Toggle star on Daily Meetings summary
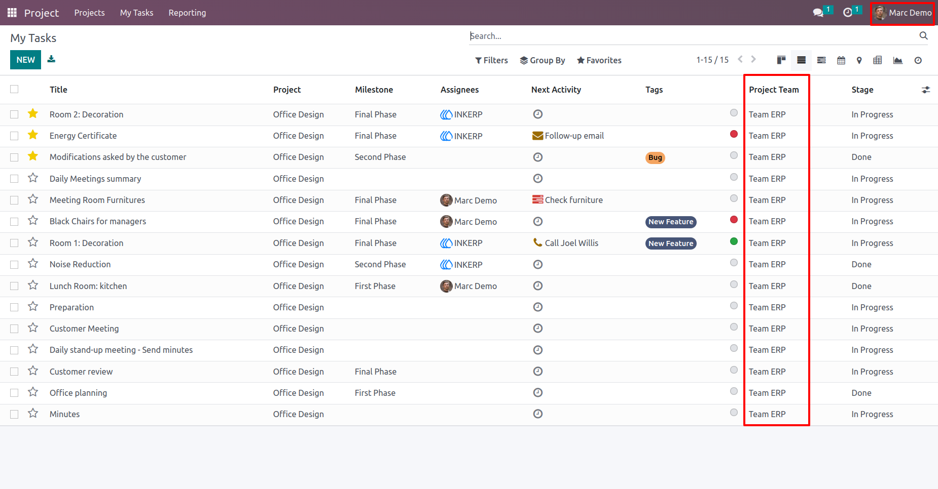The width and height of the screenshot is (938, 489). (33, 178)
